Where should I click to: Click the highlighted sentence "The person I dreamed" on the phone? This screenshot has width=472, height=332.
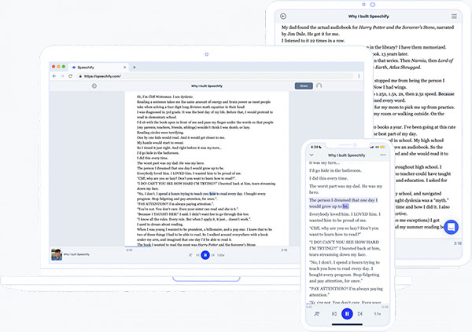point(343,203)
